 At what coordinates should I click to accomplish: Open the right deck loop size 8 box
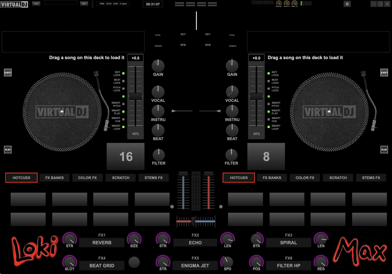click(266, 156)
